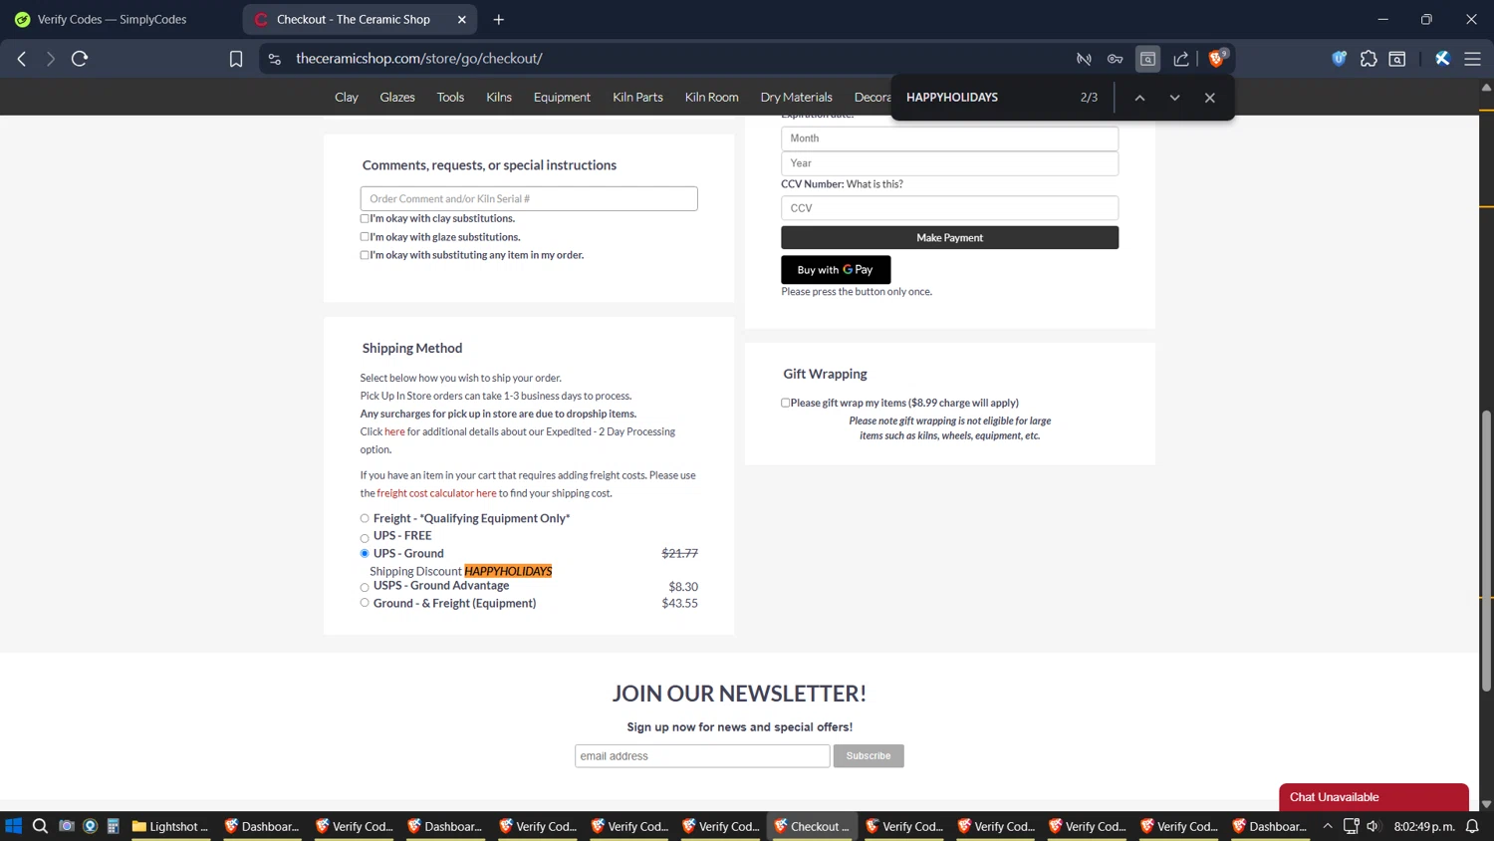Click the system clock 8:02:49 p.m.

point(1424,826)
